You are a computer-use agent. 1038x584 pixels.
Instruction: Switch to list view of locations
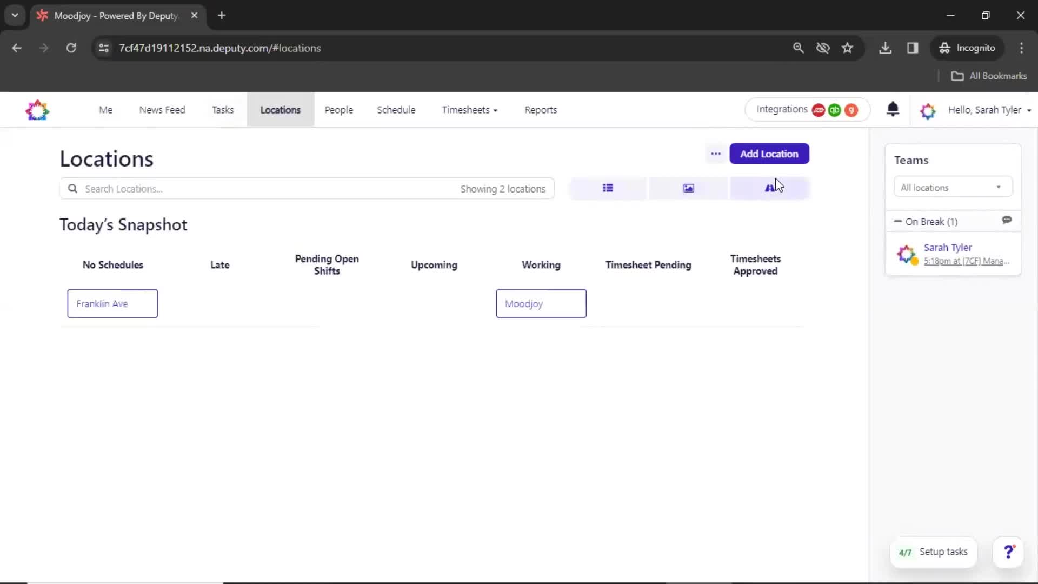coord(608,188)
